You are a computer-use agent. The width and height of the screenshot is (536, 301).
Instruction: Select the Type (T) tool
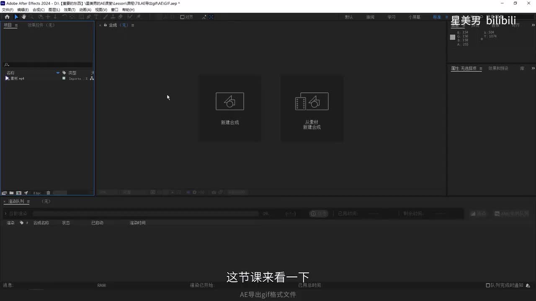96,17
